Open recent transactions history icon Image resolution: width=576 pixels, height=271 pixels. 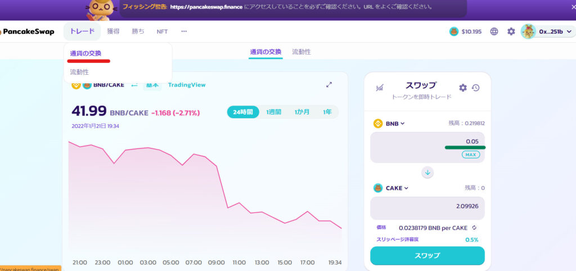click(x=476, y=88)
